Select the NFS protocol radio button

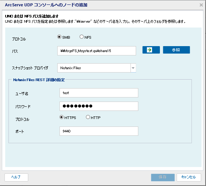click(x=81, y=37)
